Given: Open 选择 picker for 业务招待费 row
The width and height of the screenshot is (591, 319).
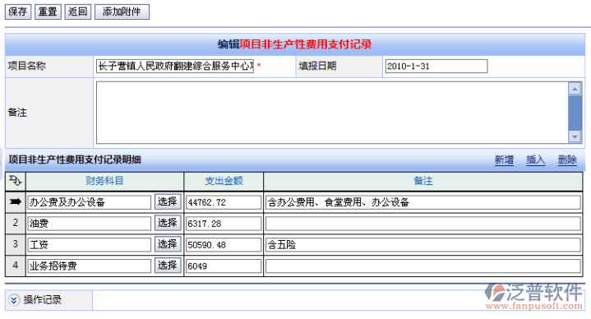Looking at the screenshot, I should point(168,266).
